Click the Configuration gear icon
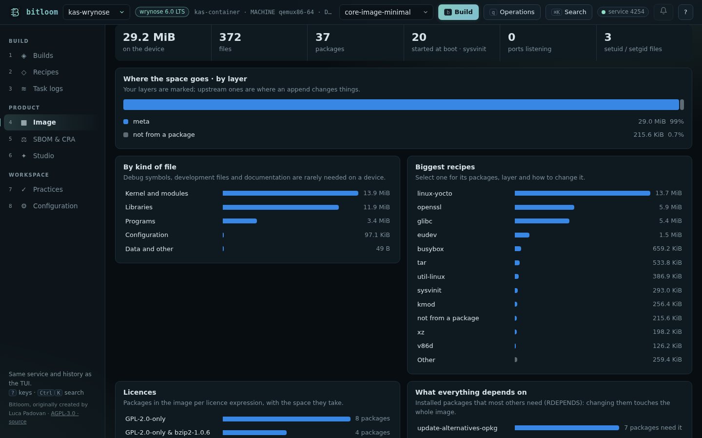Screen dimensions: 702x438 24,206
